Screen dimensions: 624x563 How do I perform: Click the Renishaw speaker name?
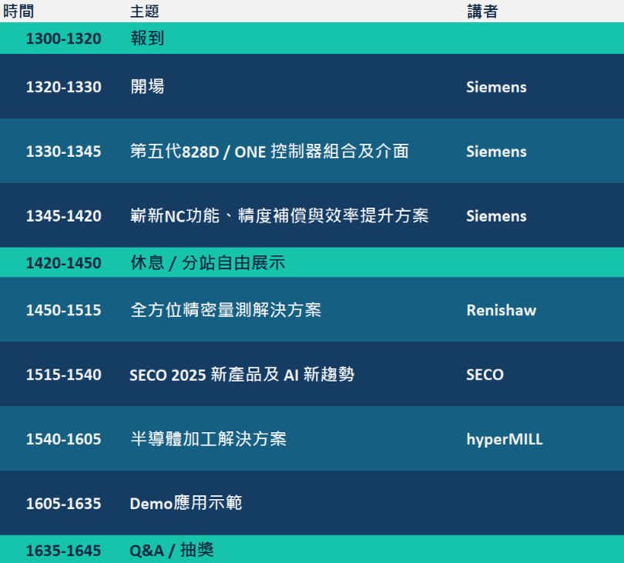[501, 310]
